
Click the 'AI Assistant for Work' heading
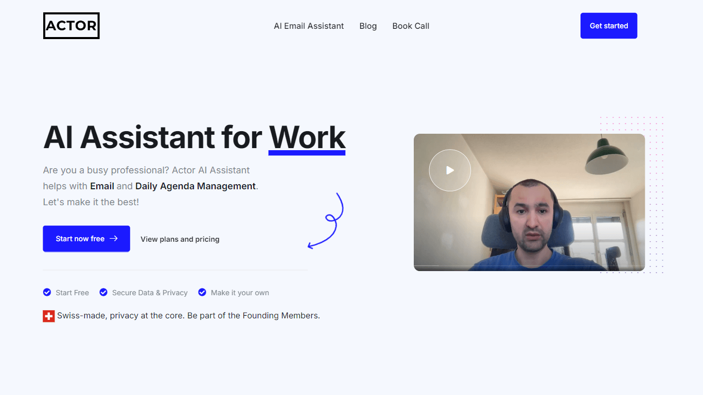point(195,138)
